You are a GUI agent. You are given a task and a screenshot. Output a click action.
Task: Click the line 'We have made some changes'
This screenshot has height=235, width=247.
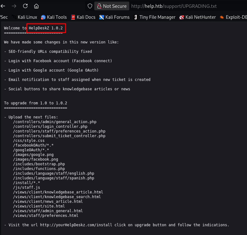(x=61, y=42)
